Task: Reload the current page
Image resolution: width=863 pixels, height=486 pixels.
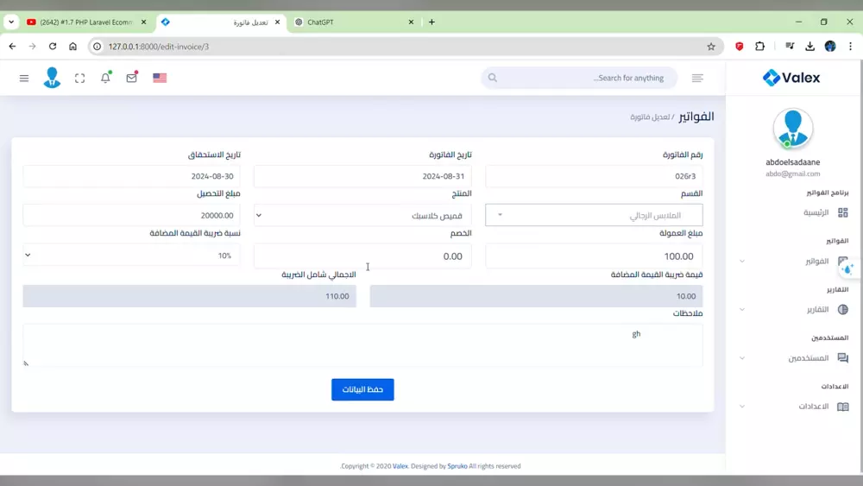Action: (x=53, y=47)
